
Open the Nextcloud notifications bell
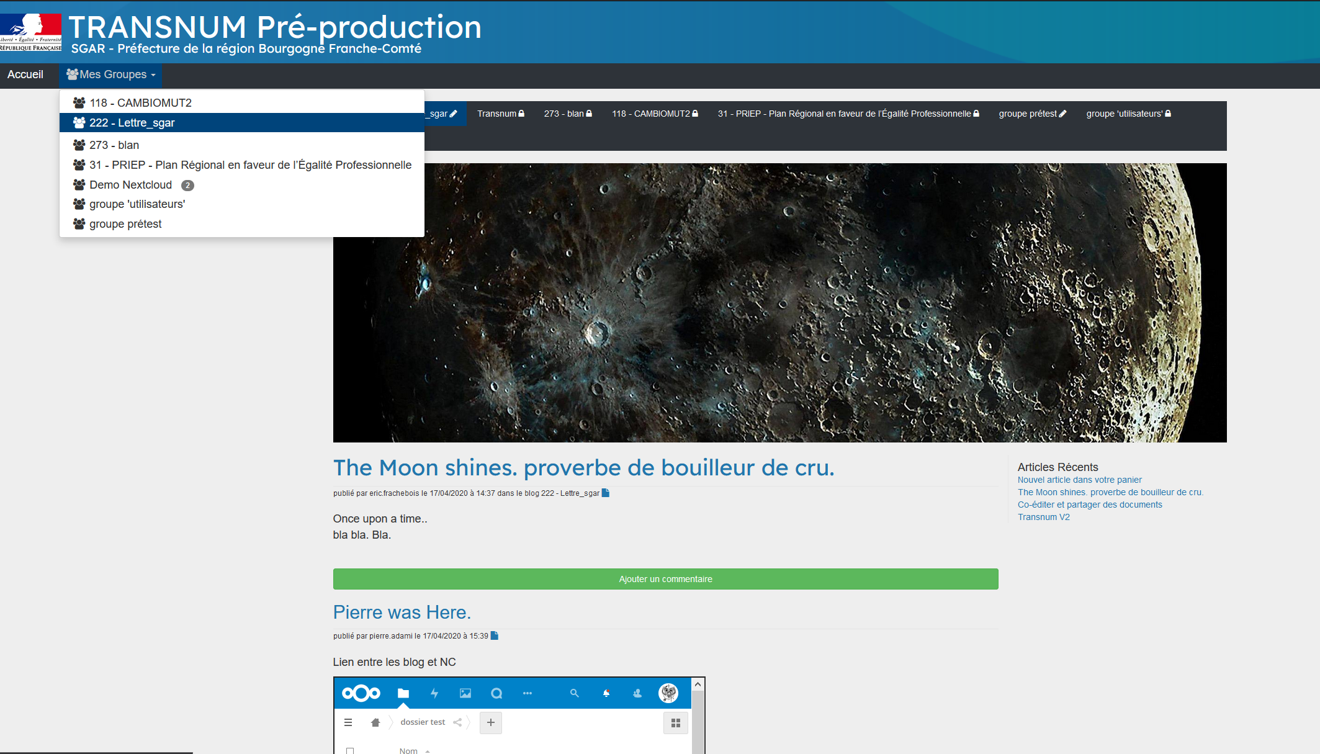click(x=606, y=693)
